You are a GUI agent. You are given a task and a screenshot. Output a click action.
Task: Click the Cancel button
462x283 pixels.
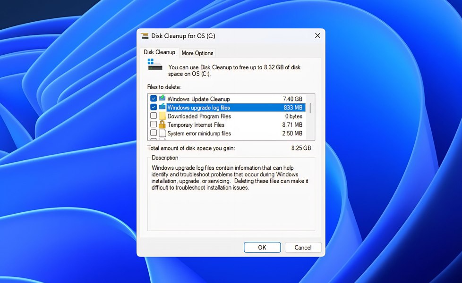303,248
